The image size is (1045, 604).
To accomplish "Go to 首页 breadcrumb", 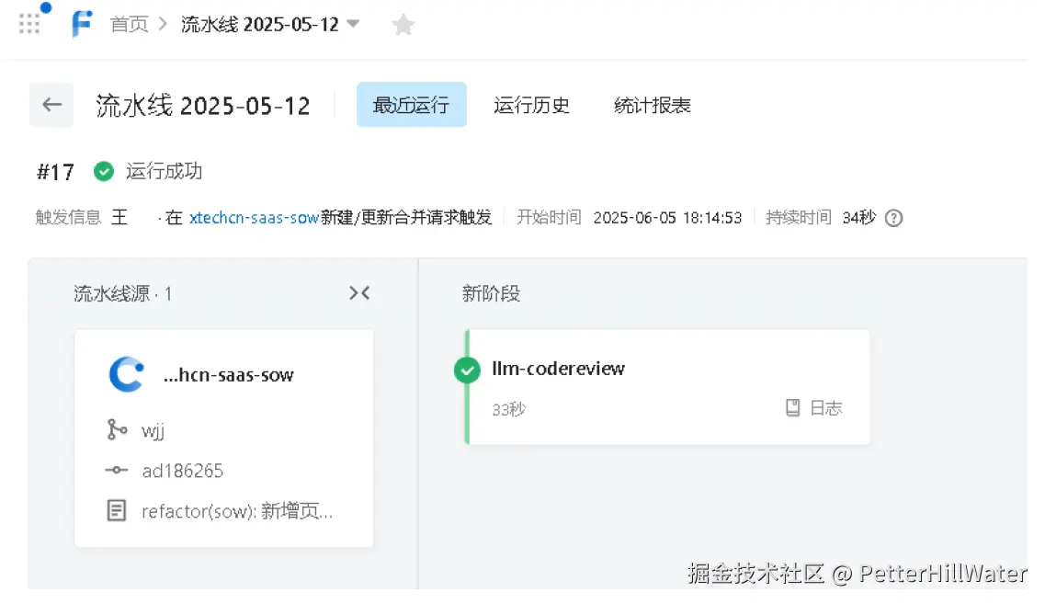I will click(x=129, y=25).
